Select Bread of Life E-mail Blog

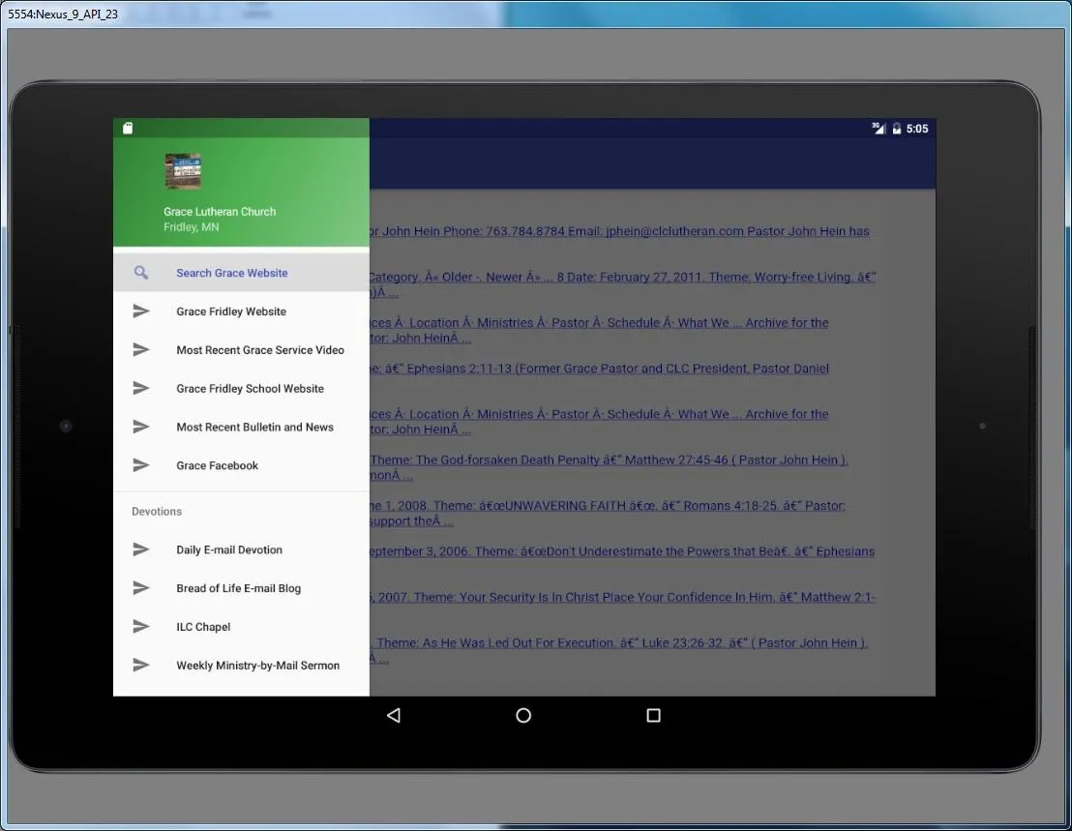(241, 588)
